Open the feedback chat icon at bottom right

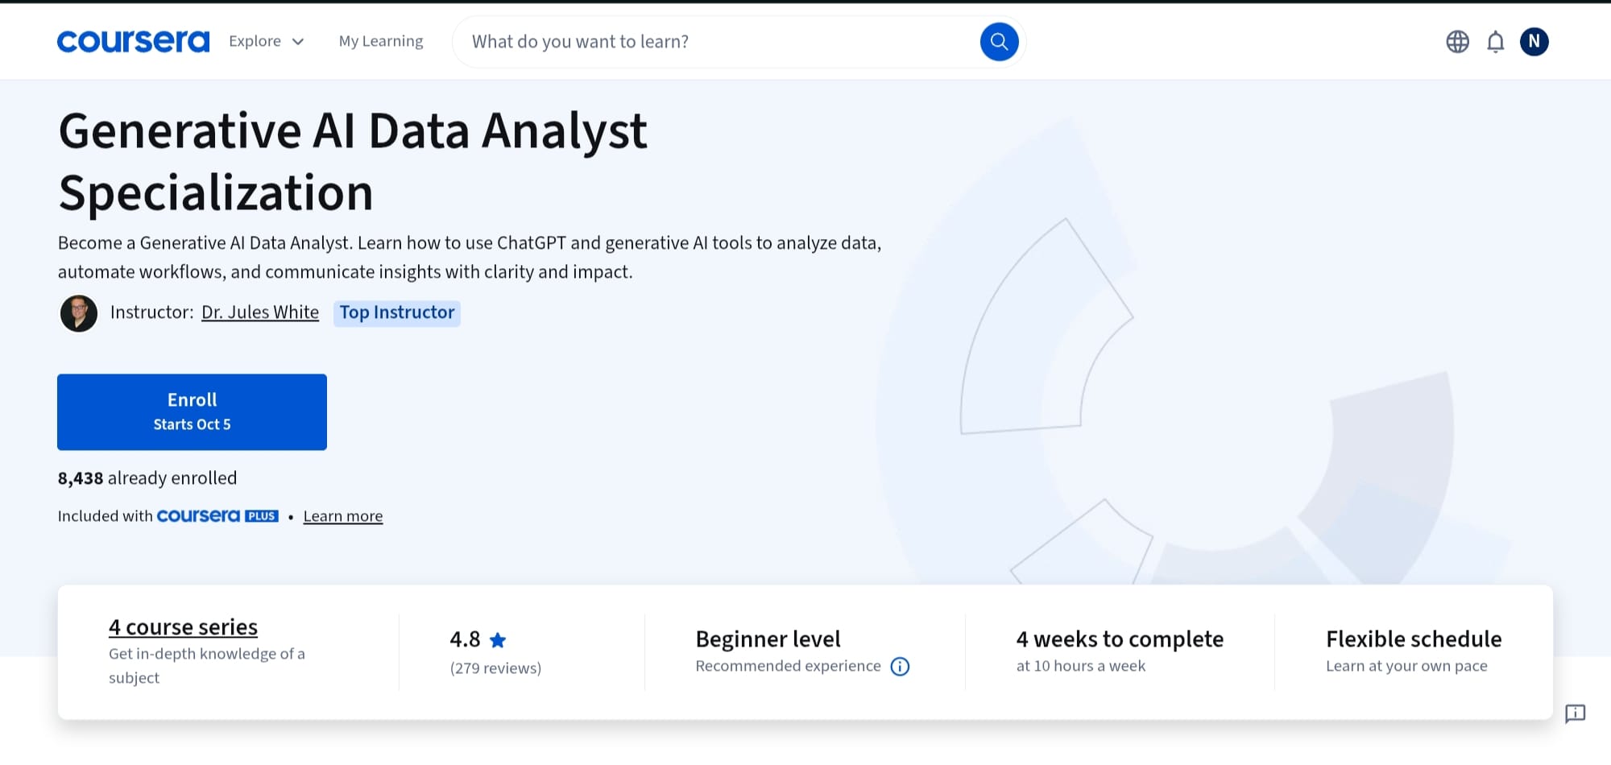click(1576, 714)
